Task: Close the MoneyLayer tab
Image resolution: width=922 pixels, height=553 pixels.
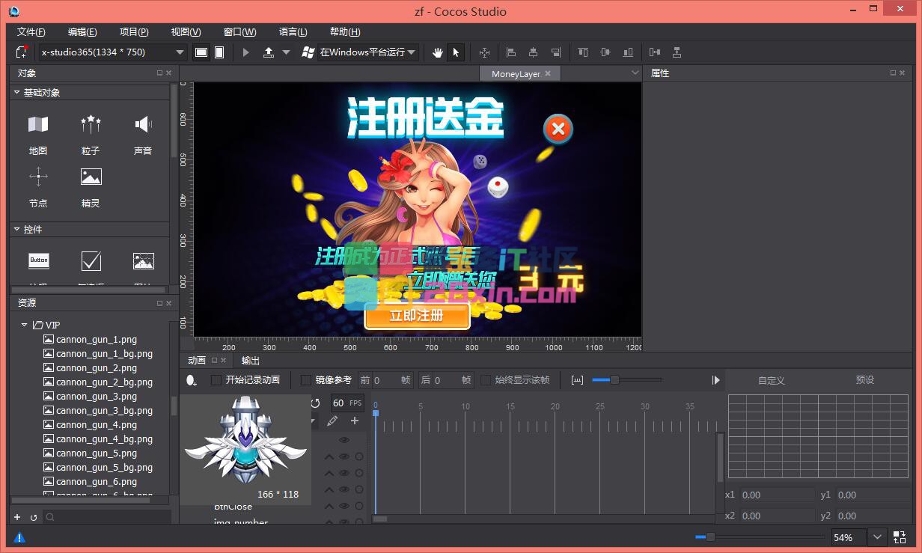Action: 548,73
